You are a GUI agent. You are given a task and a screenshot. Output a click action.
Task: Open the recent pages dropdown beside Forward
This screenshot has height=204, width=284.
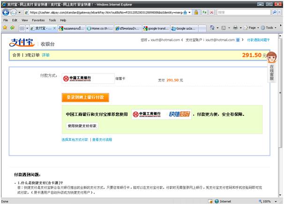20,13
